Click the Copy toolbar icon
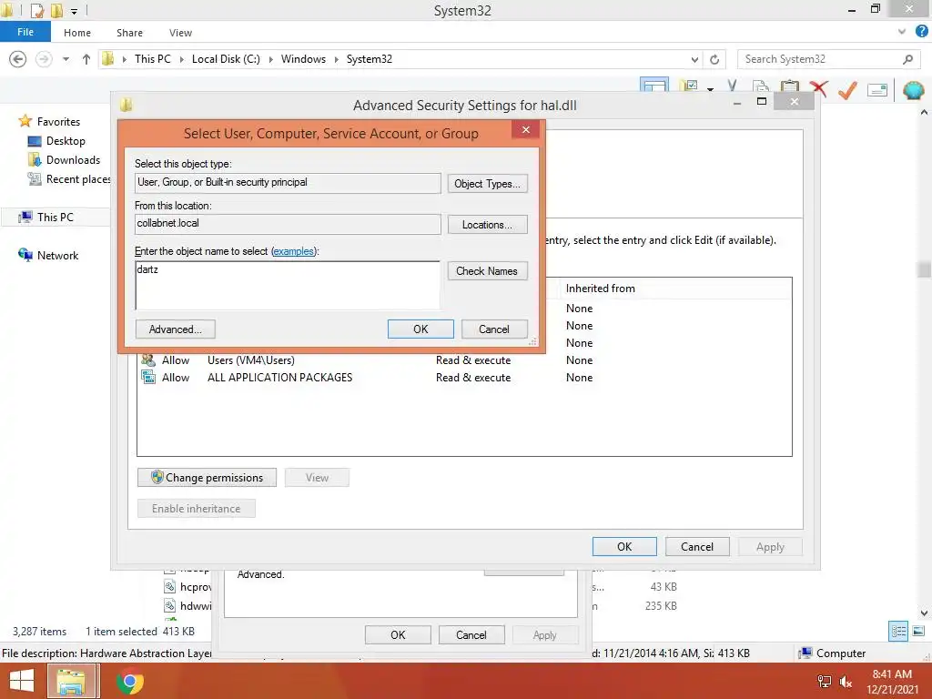The width and height of the screenshot is (932, 699). pos(761,86)
